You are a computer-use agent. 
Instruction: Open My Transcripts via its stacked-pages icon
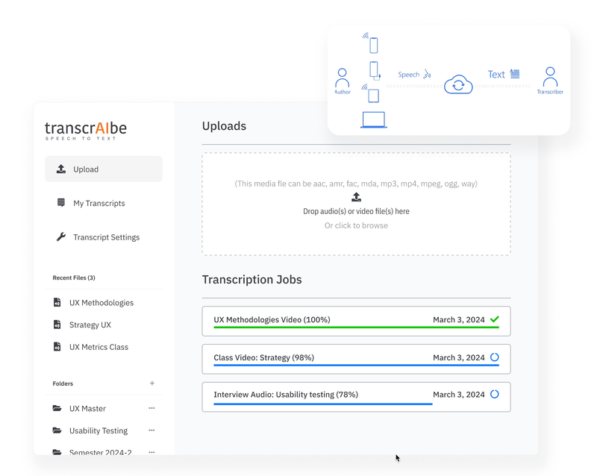[61, 203]
